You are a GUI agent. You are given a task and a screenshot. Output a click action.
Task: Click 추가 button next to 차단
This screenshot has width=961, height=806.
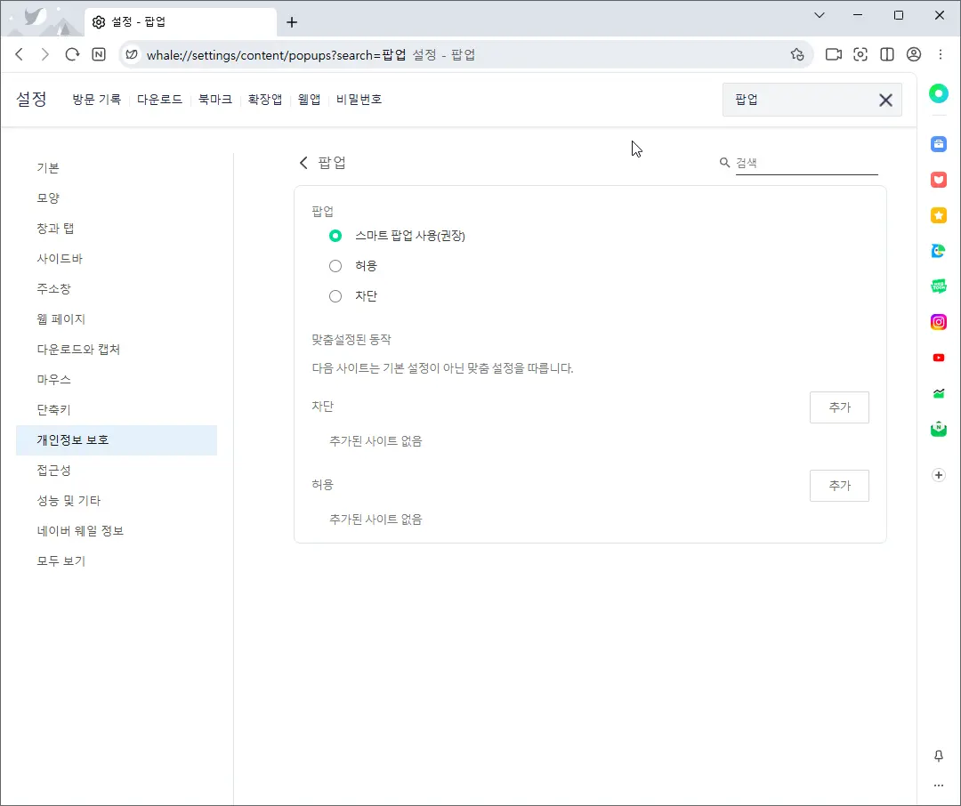click(x=839, y=407)
